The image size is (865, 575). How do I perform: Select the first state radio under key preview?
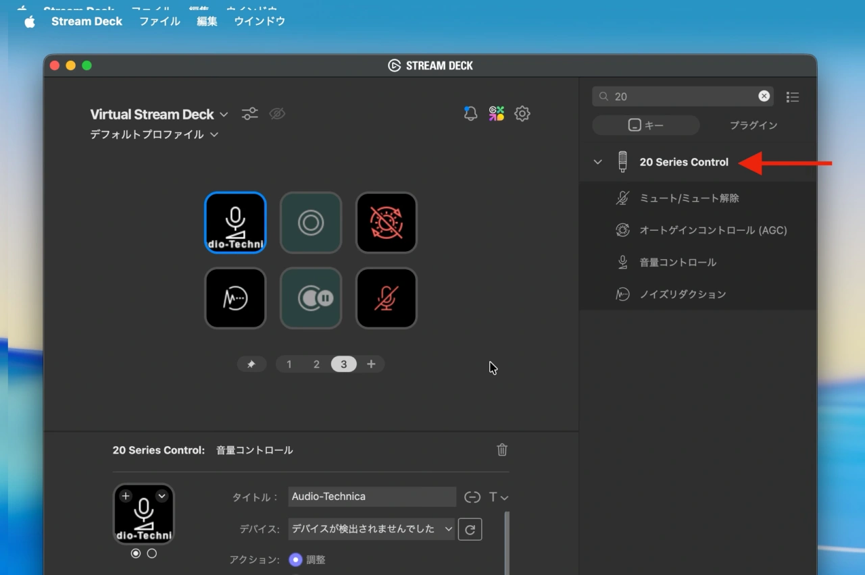coord(136,553)
